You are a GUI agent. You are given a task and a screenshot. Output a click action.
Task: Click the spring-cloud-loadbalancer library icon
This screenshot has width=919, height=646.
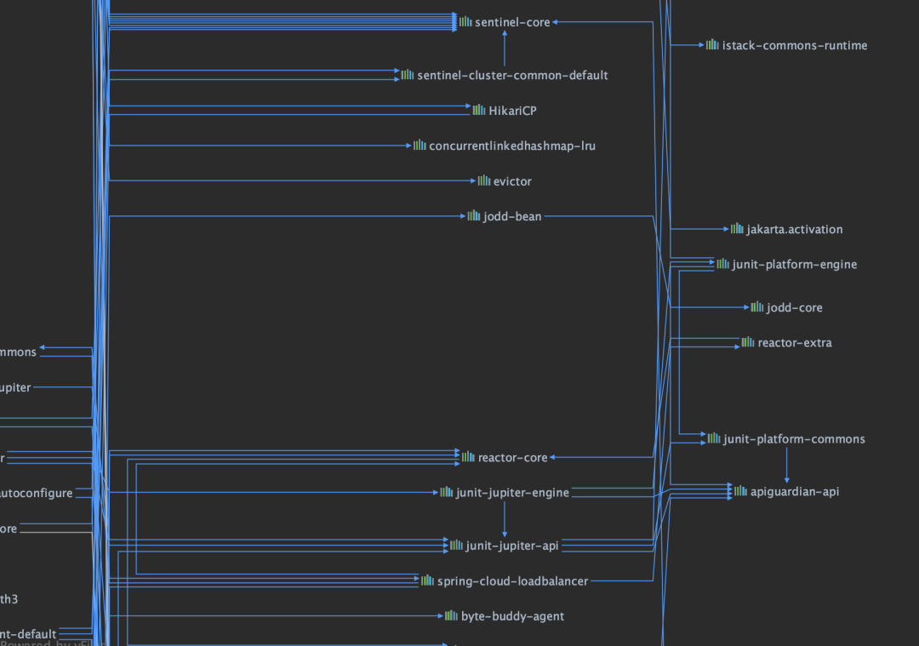(x=428, y=580)
